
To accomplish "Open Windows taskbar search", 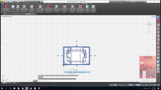I will click(x=6, y=88).
